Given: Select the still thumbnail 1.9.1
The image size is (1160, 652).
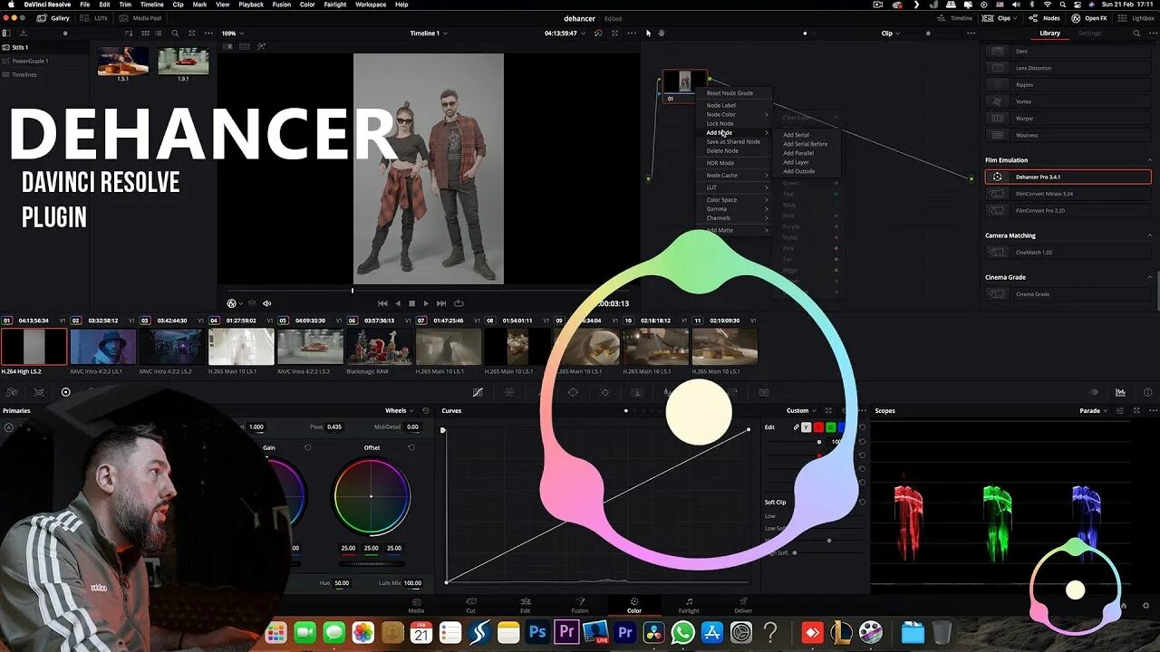Looking at the screenshot, I should pyautogui.click(x=183, y=62).
